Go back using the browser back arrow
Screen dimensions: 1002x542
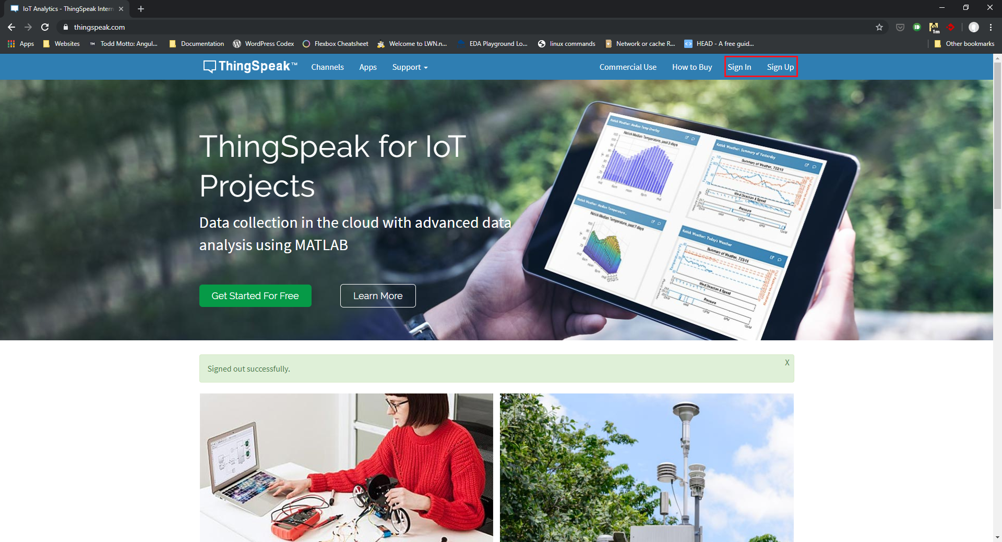11,27
